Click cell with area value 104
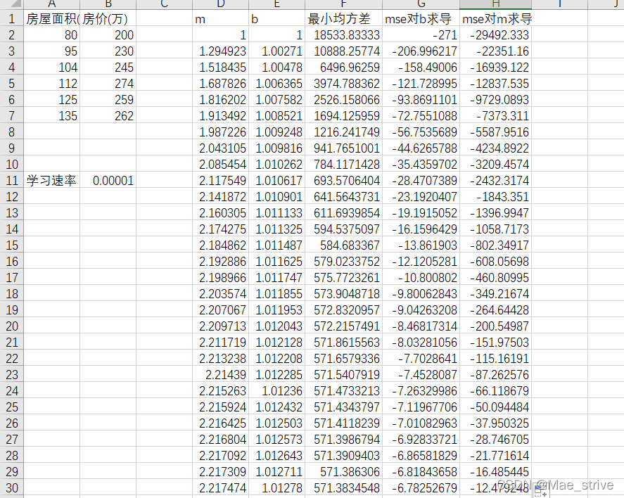624x498 pixels. 52,68
